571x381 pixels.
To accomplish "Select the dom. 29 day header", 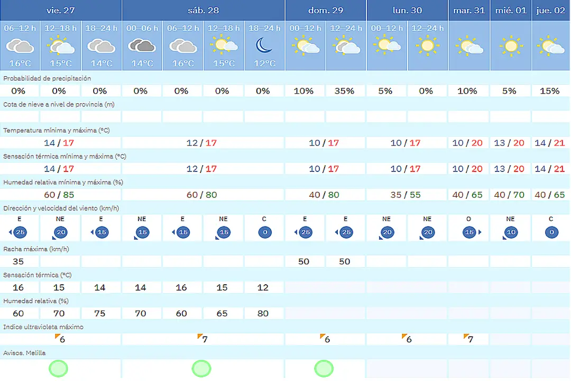I will 326,10.
